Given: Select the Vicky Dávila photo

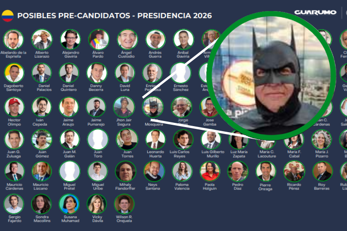Looking at the screenshot, I should click(97, 204).
